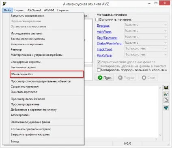Image resolution: width=172 pixels, height=148 pixels.
Task: Open the AVZGuard menu
Action: 34,10
